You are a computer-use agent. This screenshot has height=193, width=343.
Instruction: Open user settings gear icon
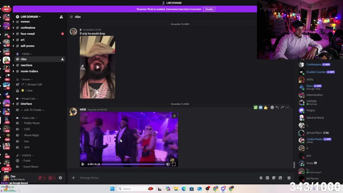click(60, 178)
